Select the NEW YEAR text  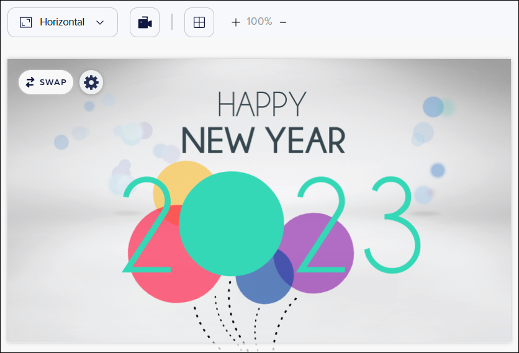263,140
